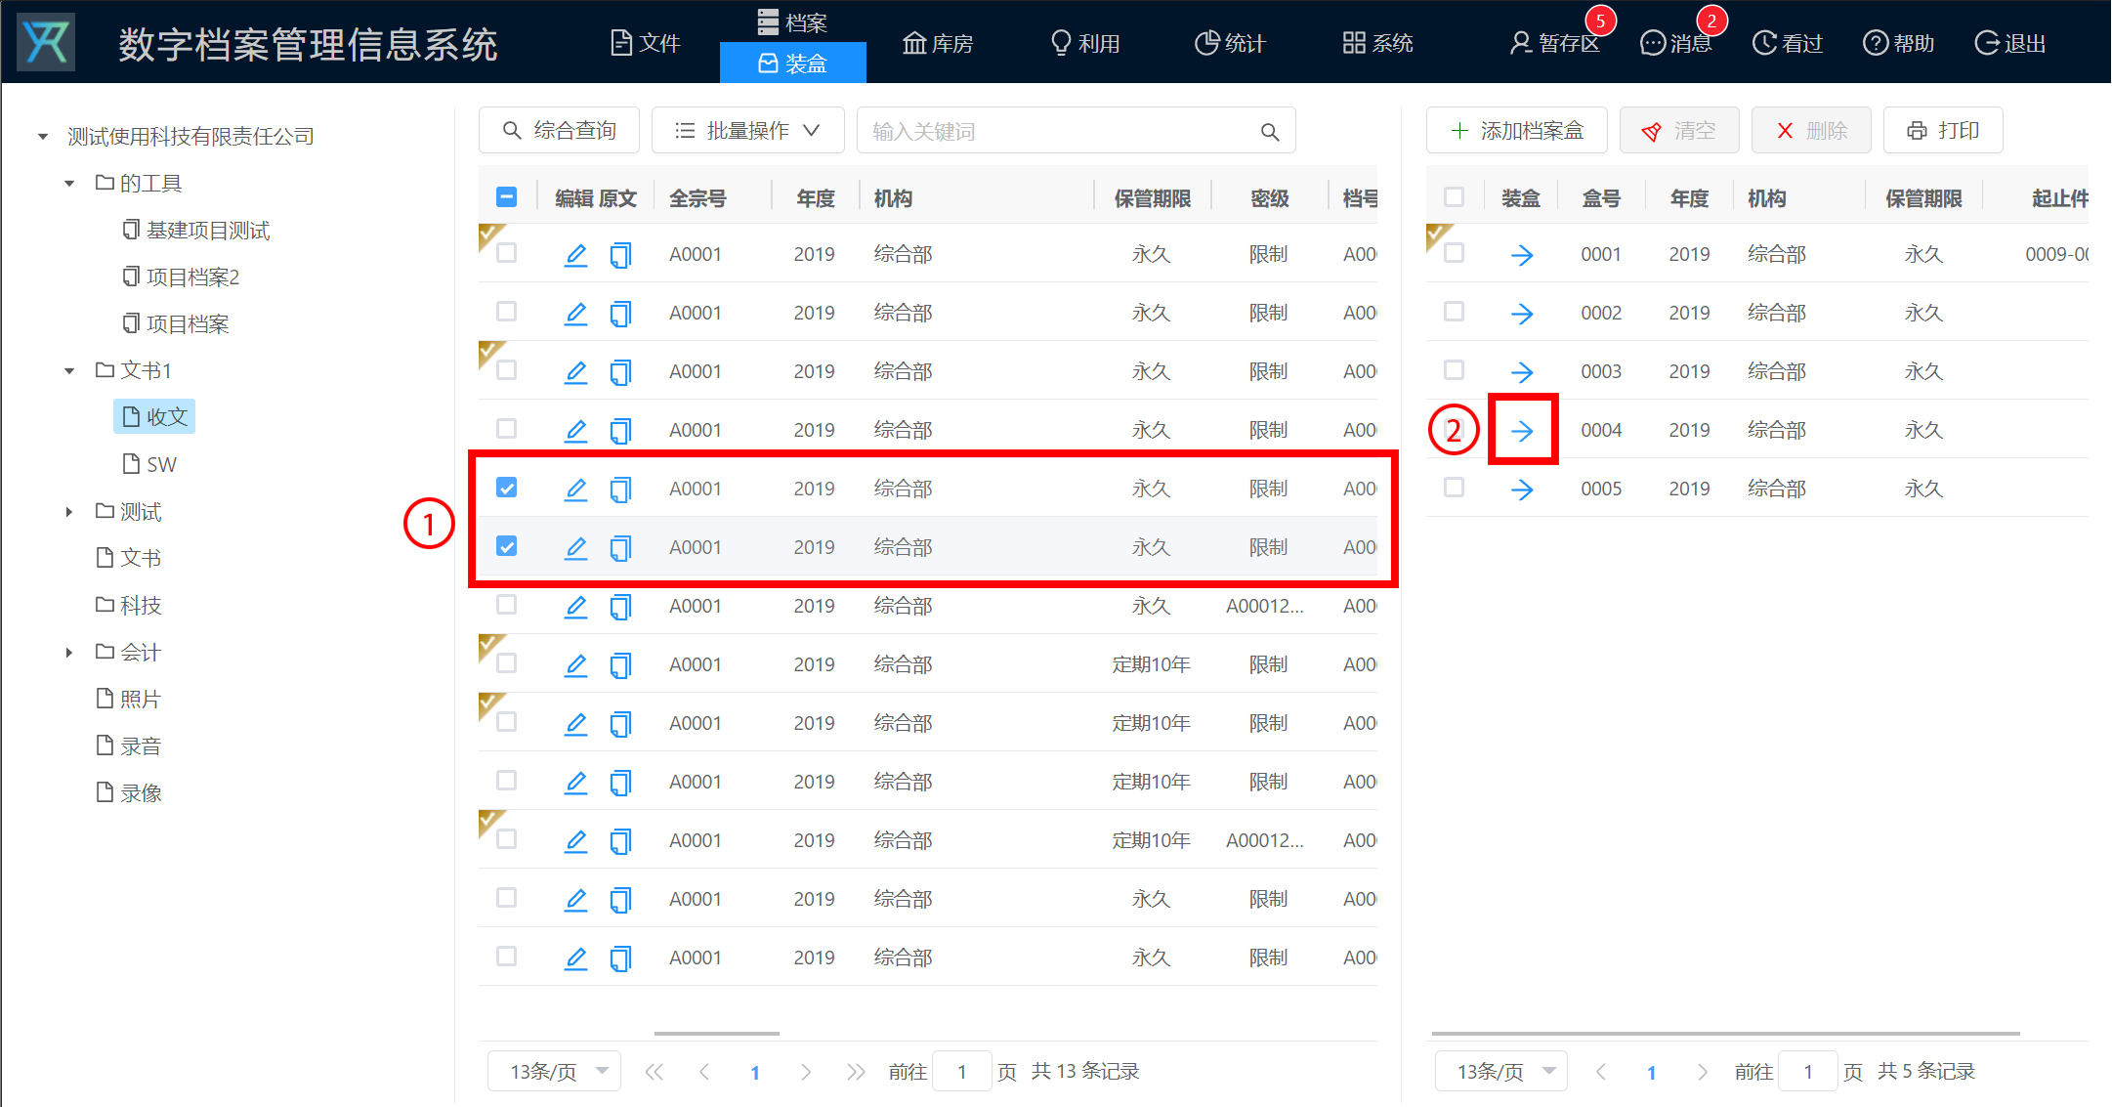Viewport: 2112px width, 1107px height.
Task: Open 帮助 help
Action: tap(1899, 43)
